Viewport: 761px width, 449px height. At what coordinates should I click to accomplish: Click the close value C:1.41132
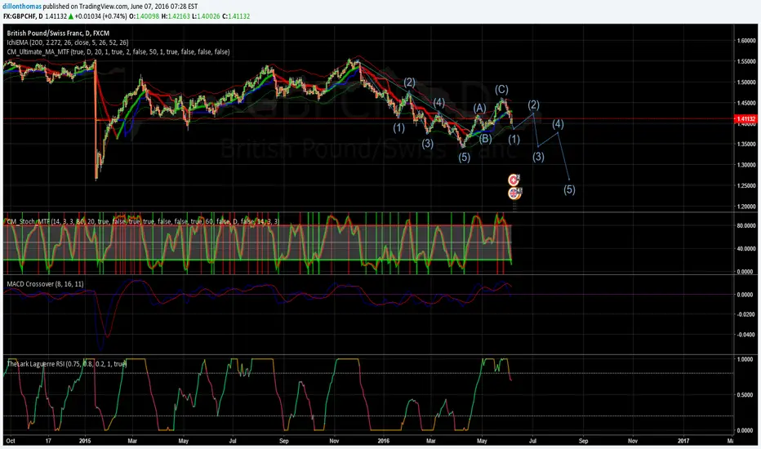(236, 16)
